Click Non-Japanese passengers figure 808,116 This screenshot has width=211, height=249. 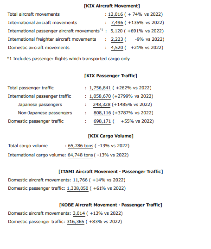[102, 113]
